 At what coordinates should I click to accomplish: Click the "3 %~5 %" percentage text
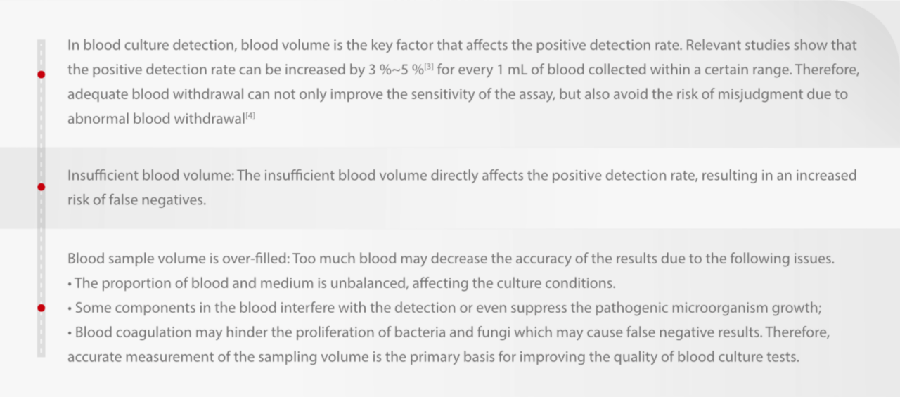click(397, 70)
